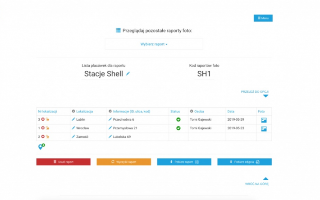Click the orange Wyczyść raport button
This screenshot has height=200, width=320.
pos(123,162)
